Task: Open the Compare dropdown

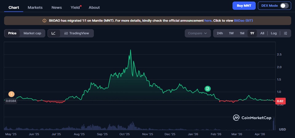Action: (198, 33)
